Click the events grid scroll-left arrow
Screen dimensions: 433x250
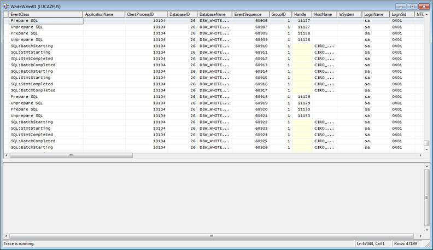pyautogui.click(x=7, y=155)
